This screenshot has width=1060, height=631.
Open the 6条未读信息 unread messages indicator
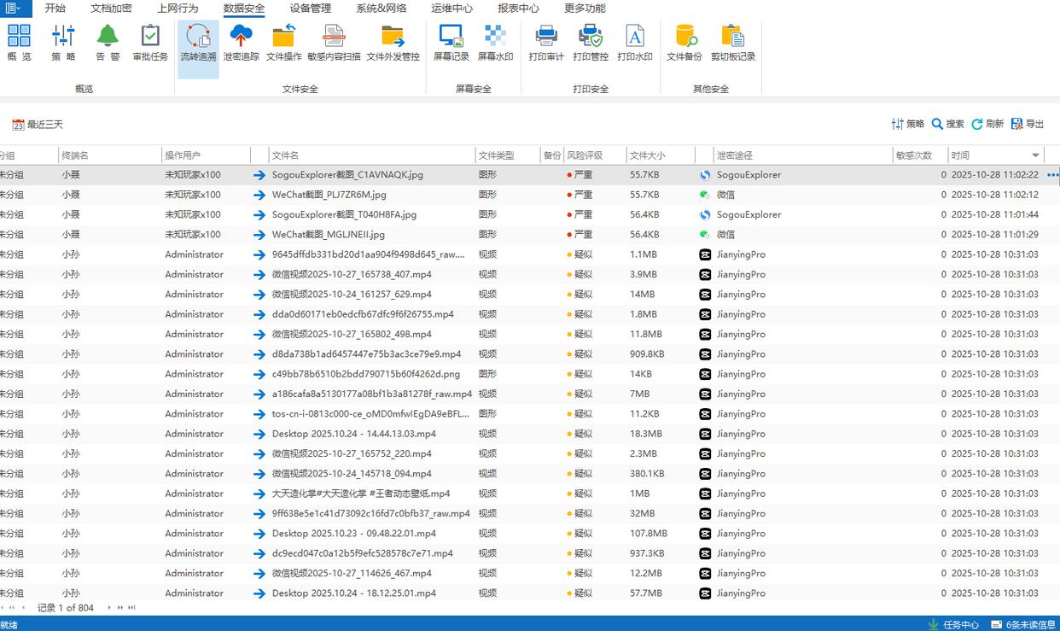tap(1024, 624)
